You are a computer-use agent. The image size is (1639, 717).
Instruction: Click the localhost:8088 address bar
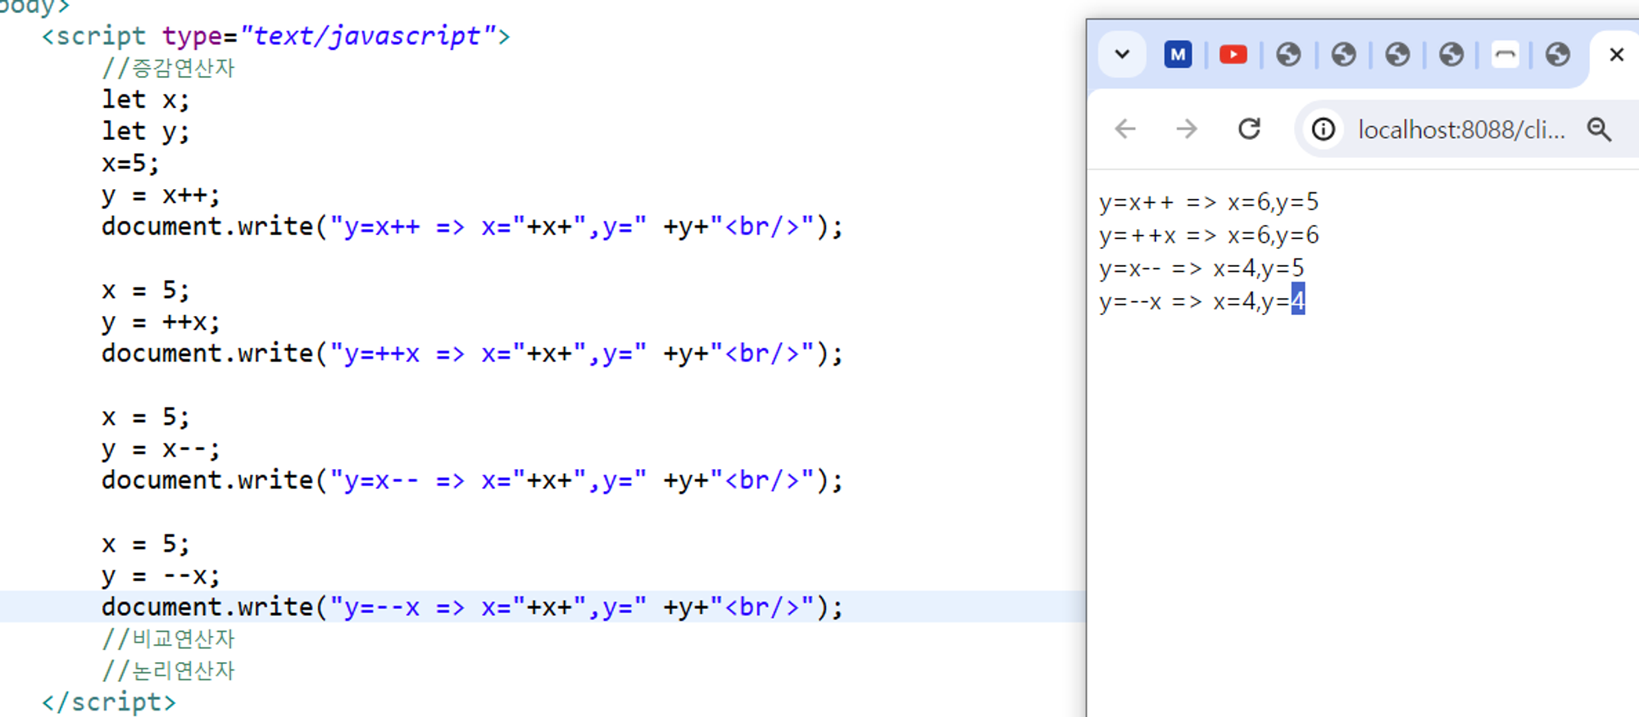[1461, 129]
